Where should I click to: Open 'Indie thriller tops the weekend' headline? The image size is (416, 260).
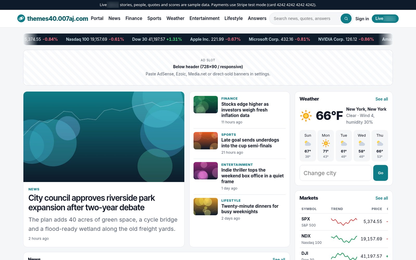(252, 176)
